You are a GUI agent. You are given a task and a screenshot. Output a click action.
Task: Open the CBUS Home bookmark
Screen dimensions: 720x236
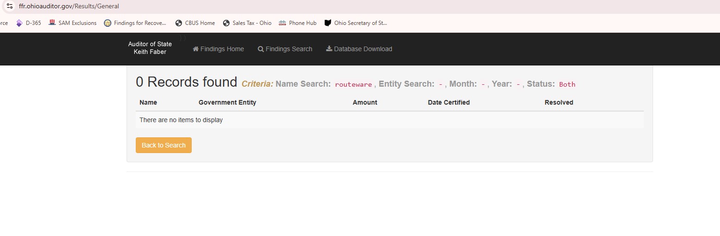click(195, 23)
